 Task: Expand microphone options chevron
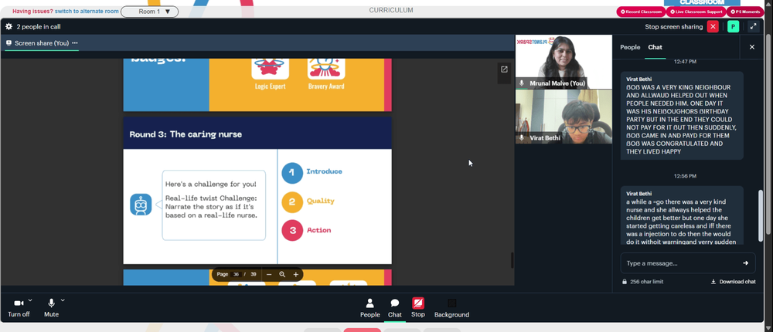63,300
